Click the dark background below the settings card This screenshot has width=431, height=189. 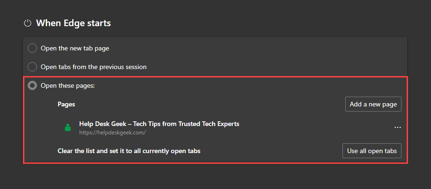[x=215, y=177]
